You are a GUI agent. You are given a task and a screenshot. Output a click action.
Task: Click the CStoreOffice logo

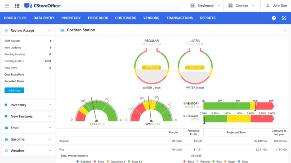[x=42, y=6]
